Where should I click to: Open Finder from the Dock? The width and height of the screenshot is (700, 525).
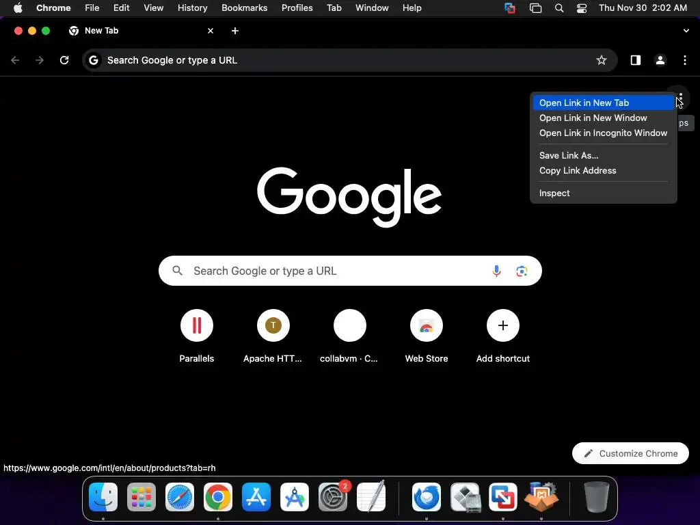tap(103, 497)
